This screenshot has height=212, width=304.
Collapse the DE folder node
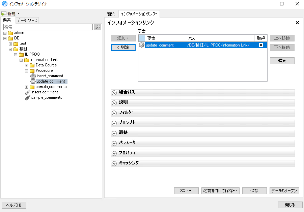[5, 38]
